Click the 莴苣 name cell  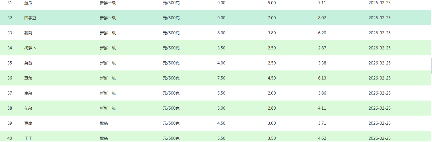28,63
